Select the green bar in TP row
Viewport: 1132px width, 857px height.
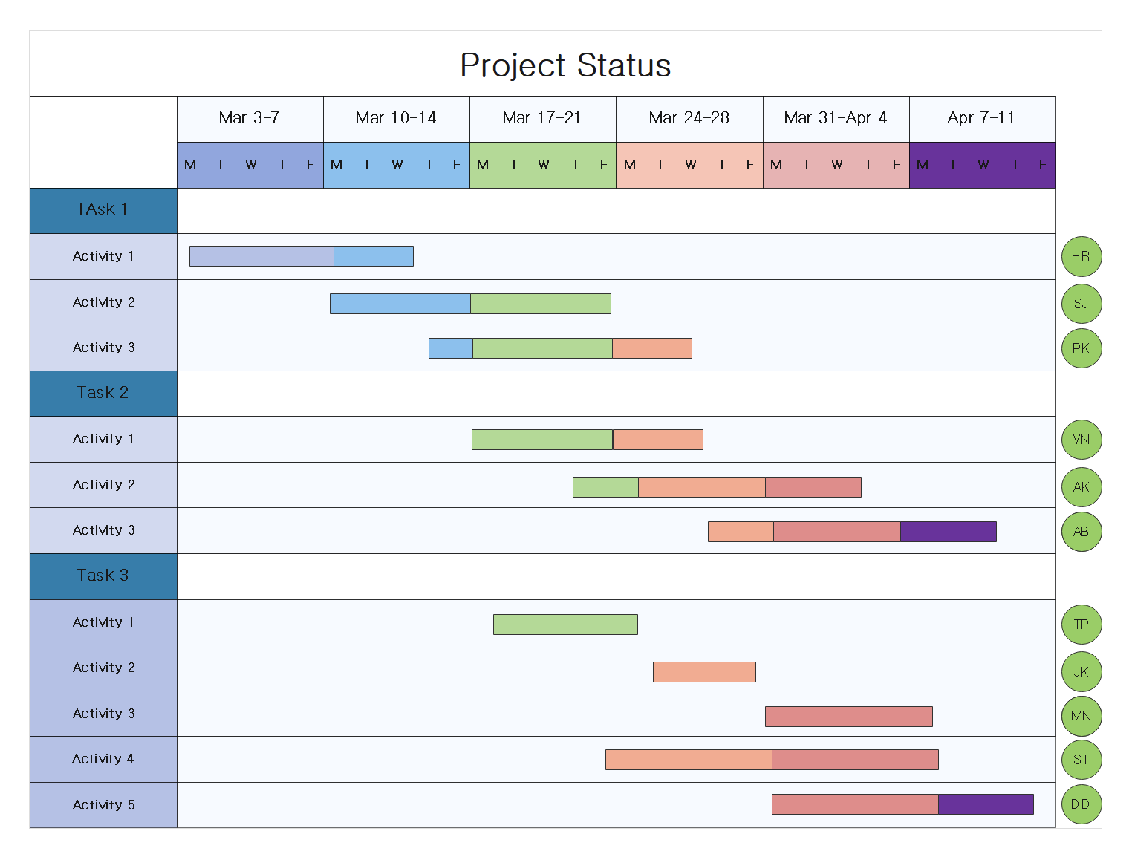coord(565,625)
